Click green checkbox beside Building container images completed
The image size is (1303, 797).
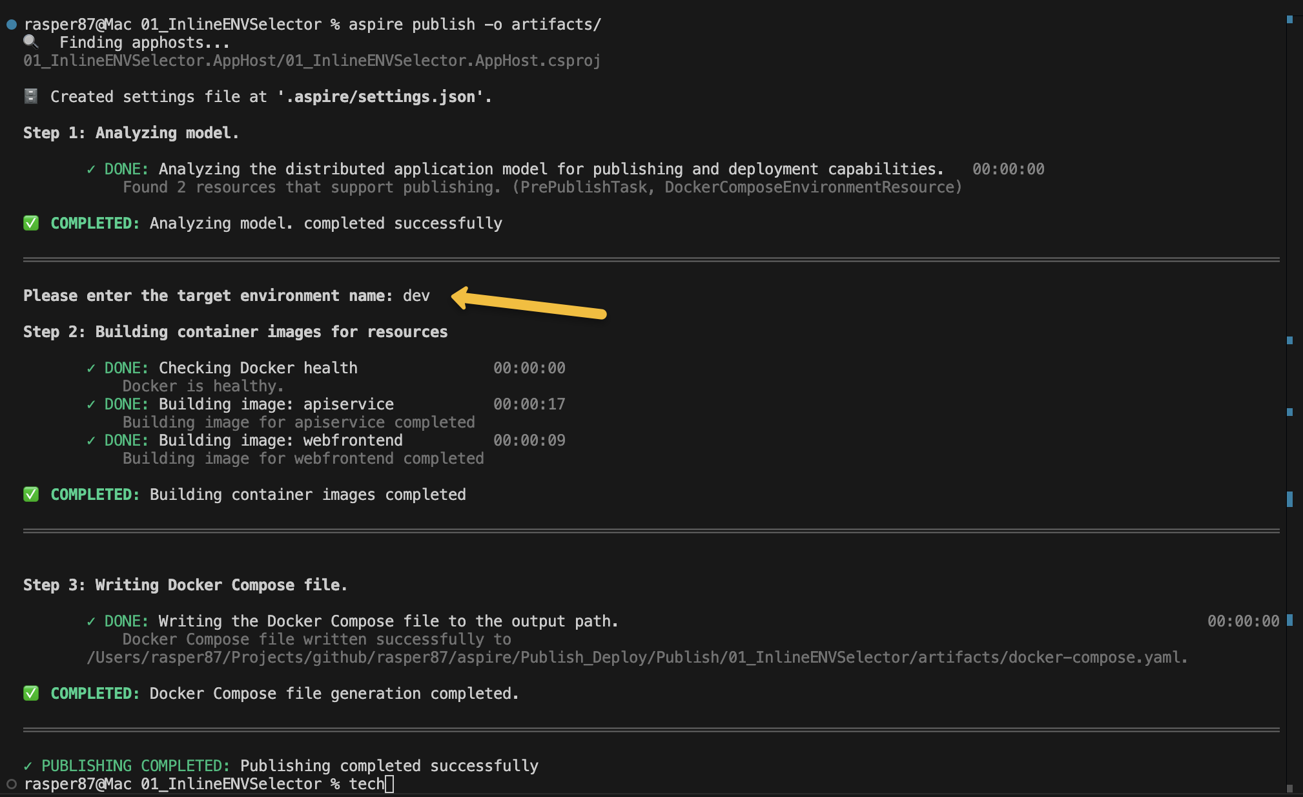coord(31,494)
